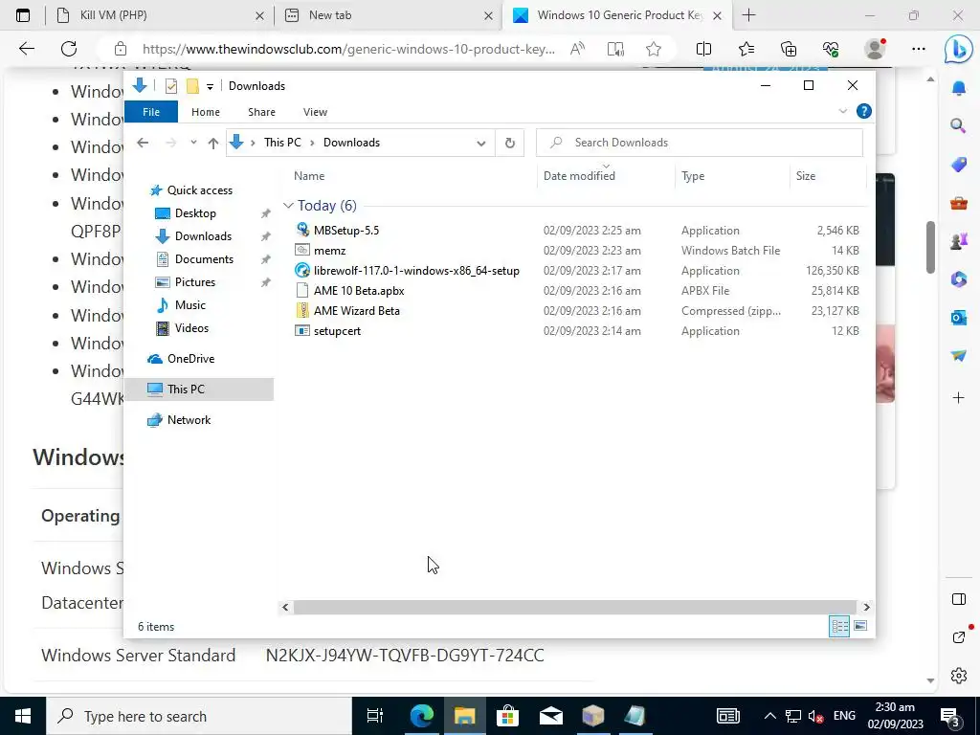Viewport: 980px width, 735px height.
Task: Open the Microsoft 365 sidebar icon
Action: pos(959,278)
